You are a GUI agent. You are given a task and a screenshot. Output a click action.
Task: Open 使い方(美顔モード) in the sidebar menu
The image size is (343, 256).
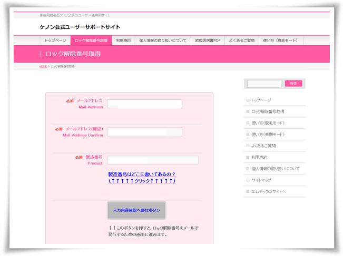pyautogui.click(x=268, y=135)
